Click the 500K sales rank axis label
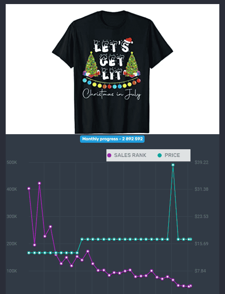The height and width of the screenshot is (294, 225). (x=12, y=162)
